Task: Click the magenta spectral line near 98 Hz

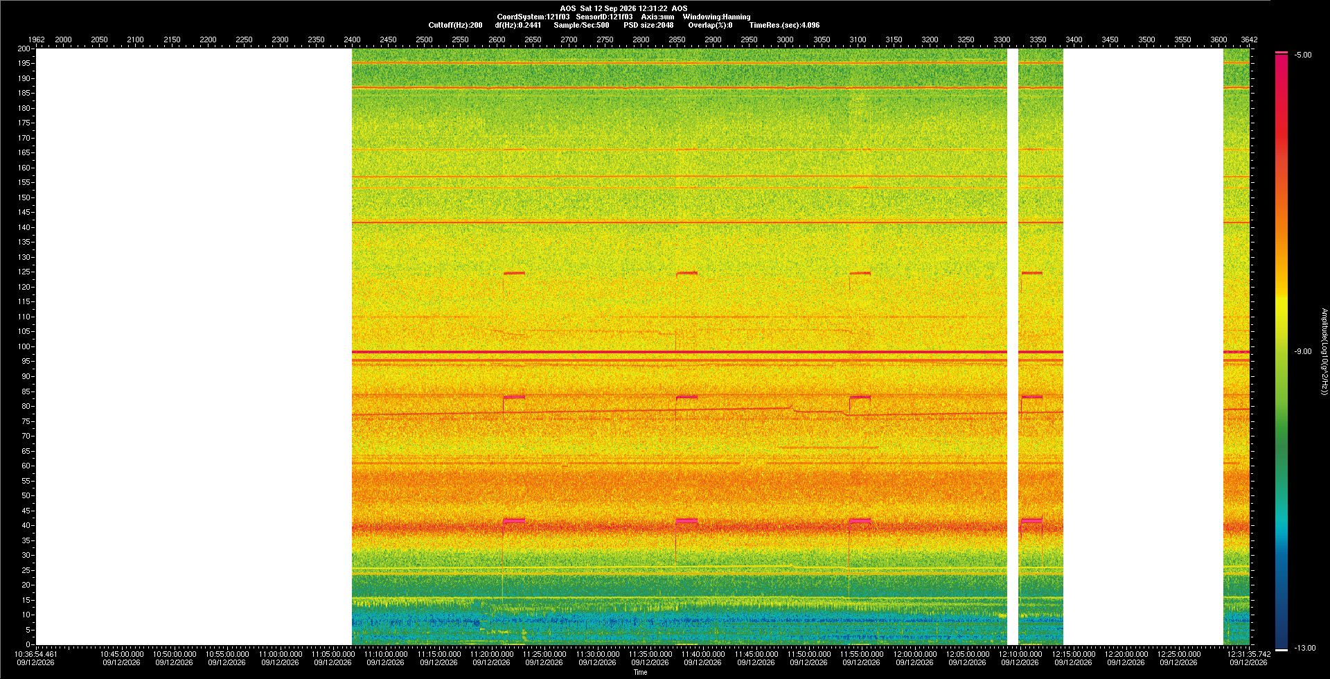Action: [679, 352]
